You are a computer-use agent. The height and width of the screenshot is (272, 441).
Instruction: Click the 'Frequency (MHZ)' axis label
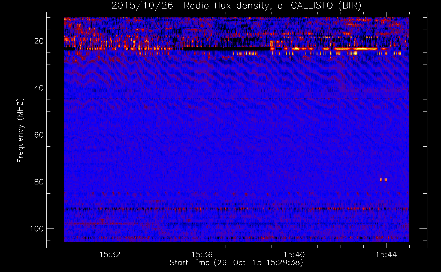pos(20,131)
